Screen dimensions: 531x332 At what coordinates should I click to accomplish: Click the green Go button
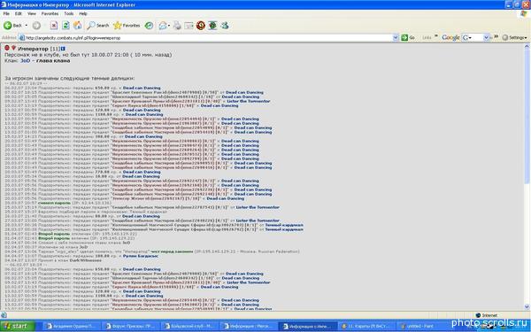click(408, 37)
